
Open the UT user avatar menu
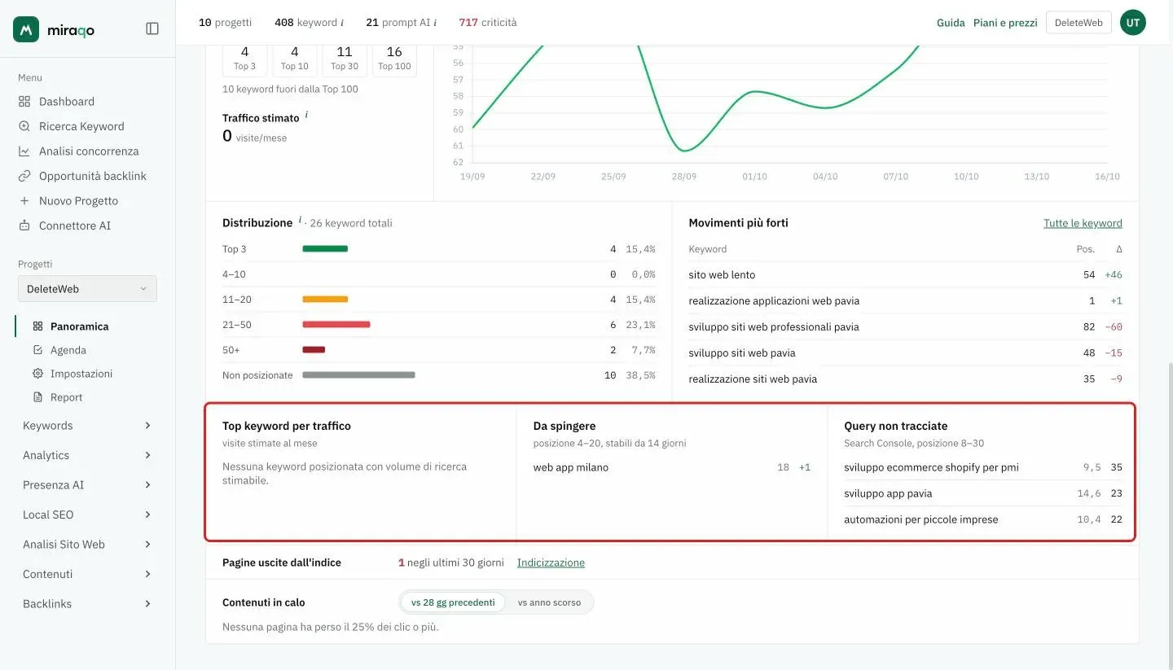1133,23
